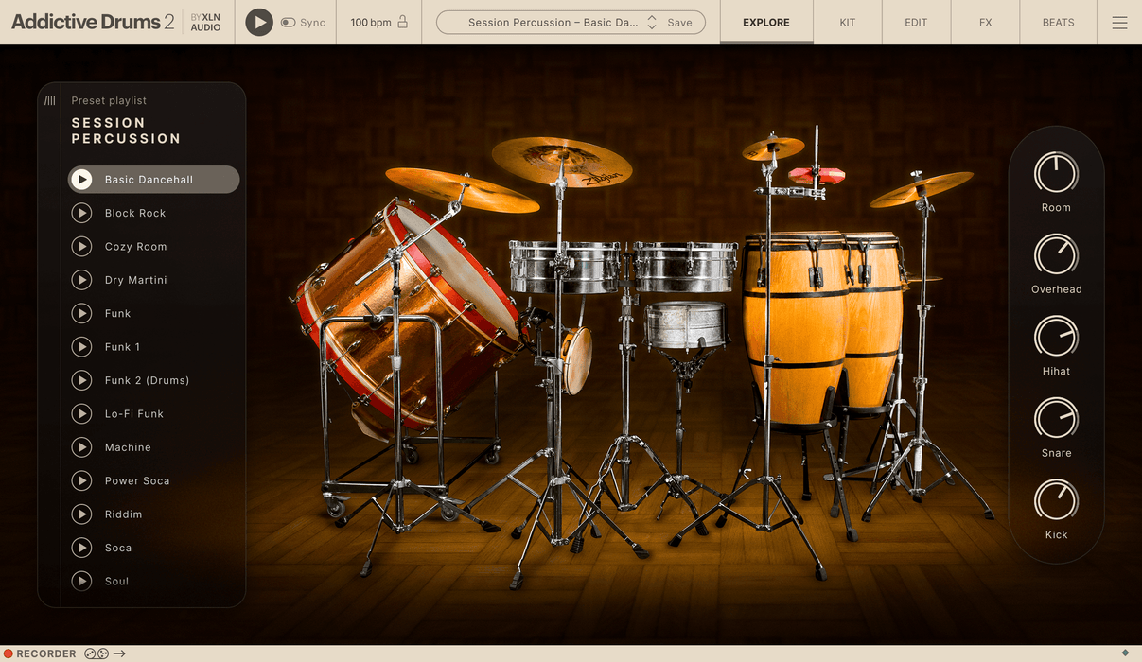
Task: Open the Session Percussion preset selector
Action: click(553, 23)
